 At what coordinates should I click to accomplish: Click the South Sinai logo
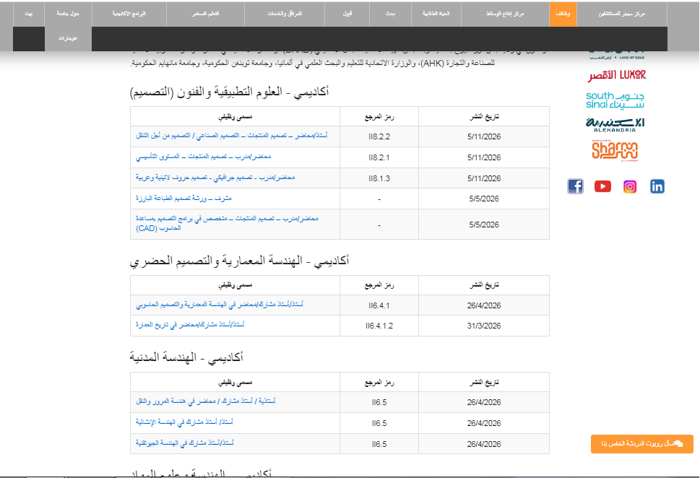coord(615,100)
